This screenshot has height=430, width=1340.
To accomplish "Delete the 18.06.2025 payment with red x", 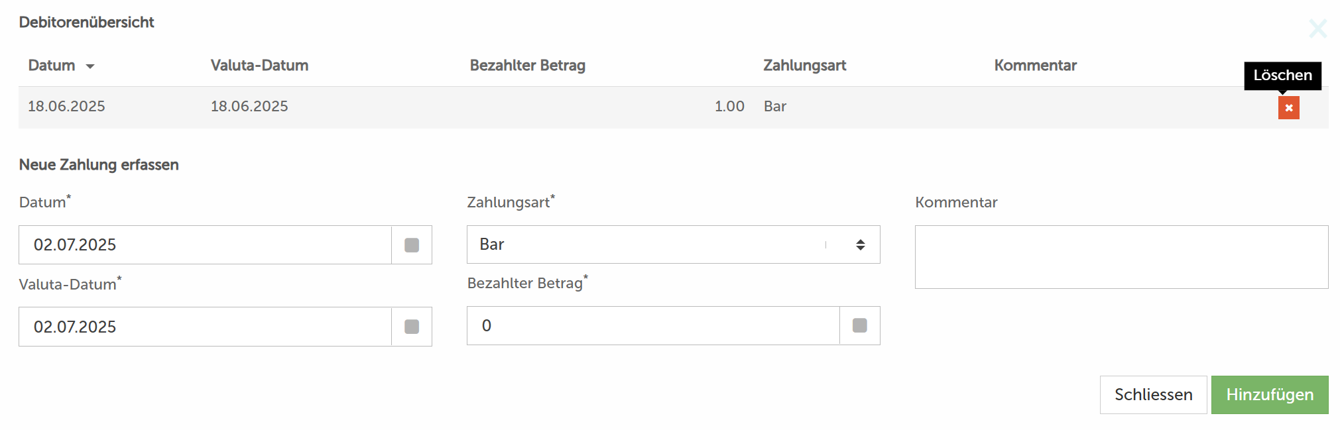I will [1288, 107].
